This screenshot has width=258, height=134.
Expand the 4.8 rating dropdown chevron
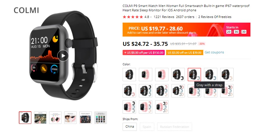pyautogui.click(x=151, y=17)
